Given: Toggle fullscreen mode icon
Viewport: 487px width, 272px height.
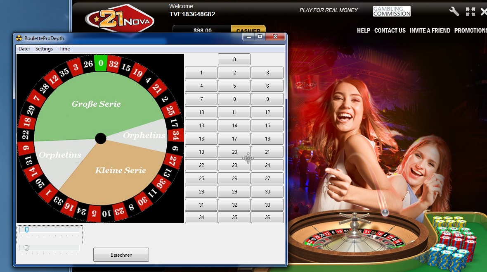Looking at the screenshot, I should (470, 12).
